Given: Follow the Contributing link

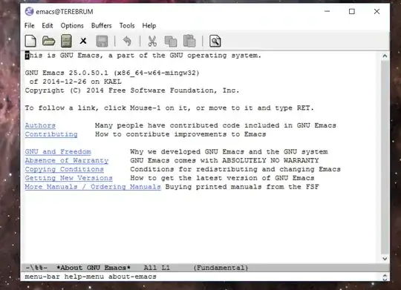Looking at the screenshot, I should click(51, 134).
